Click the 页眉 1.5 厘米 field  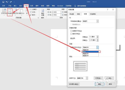(93, 37)
